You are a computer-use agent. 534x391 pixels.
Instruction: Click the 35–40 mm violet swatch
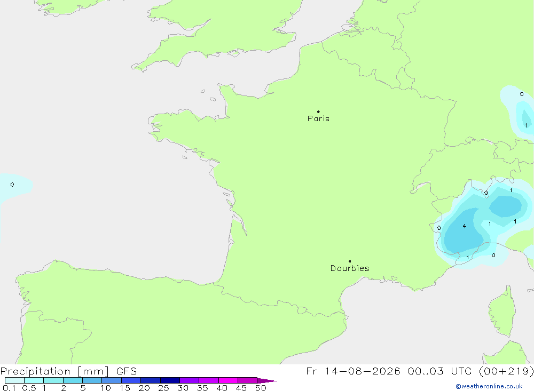208,380
